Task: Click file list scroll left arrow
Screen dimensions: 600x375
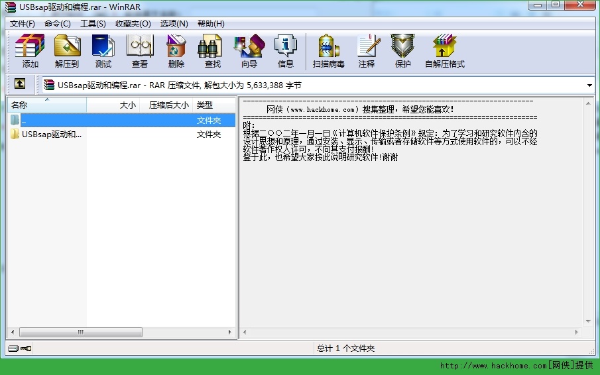Action: [13, 332]
